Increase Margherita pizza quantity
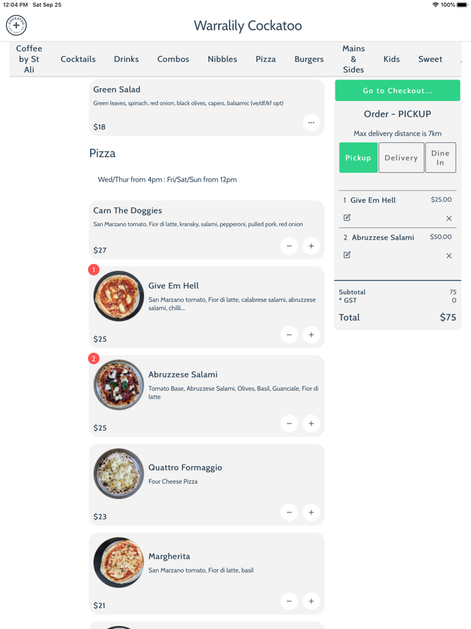 (311, 601)
